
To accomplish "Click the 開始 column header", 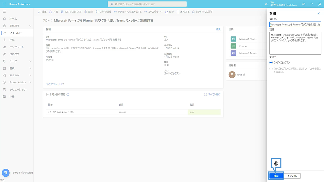I will tap(50, 105).
